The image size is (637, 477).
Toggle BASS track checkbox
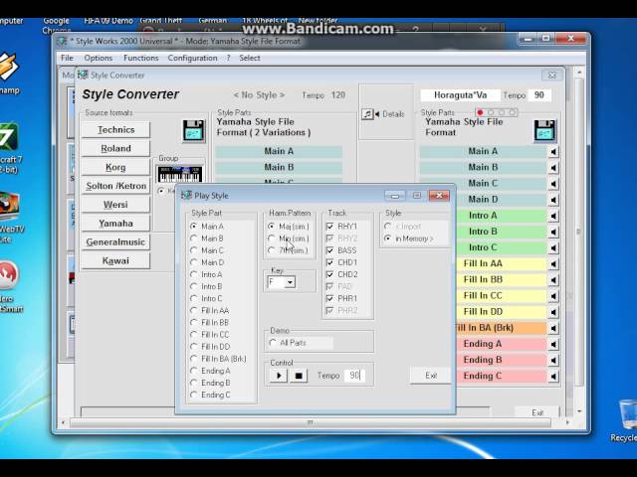pos(329,250)
